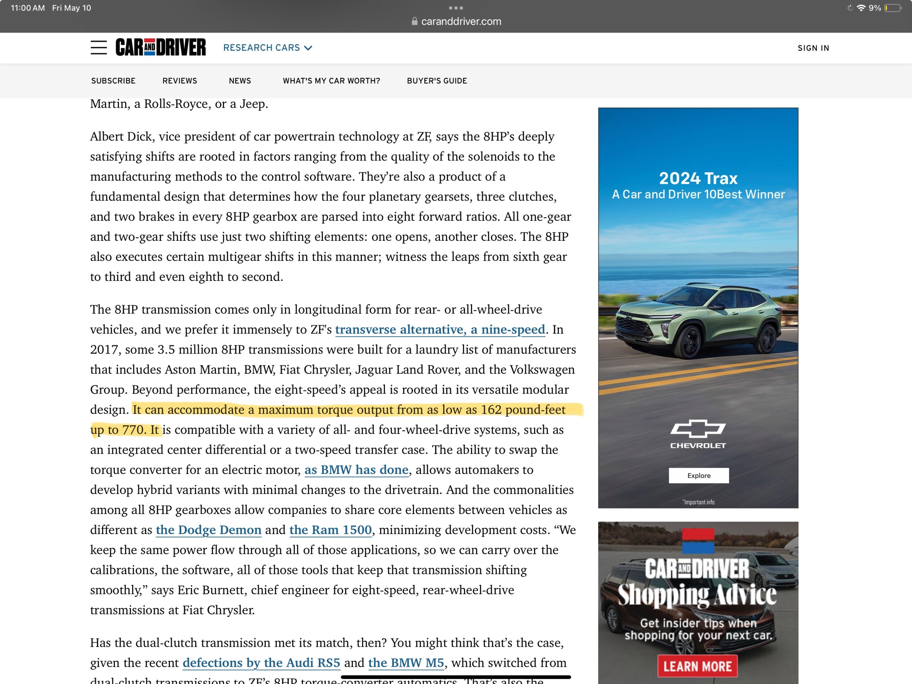The image size is (912, 684).
Task: Click the Chevrolet bowtie logo in ad
Action: coord(697,429)
